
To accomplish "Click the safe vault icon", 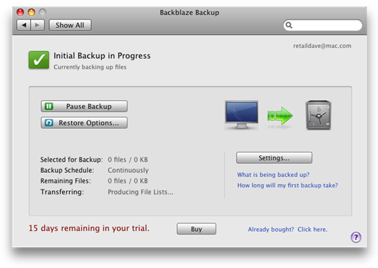I will tap(318, 115).
